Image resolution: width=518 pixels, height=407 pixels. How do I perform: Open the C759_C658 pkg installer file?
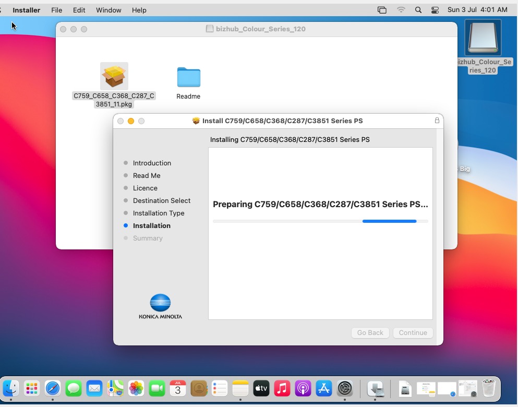114,77
